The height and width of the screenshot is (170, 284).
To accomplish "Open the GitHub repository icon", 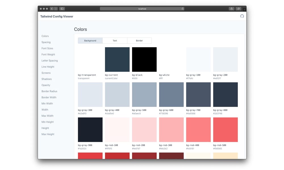I will click(x=242, y=16).
